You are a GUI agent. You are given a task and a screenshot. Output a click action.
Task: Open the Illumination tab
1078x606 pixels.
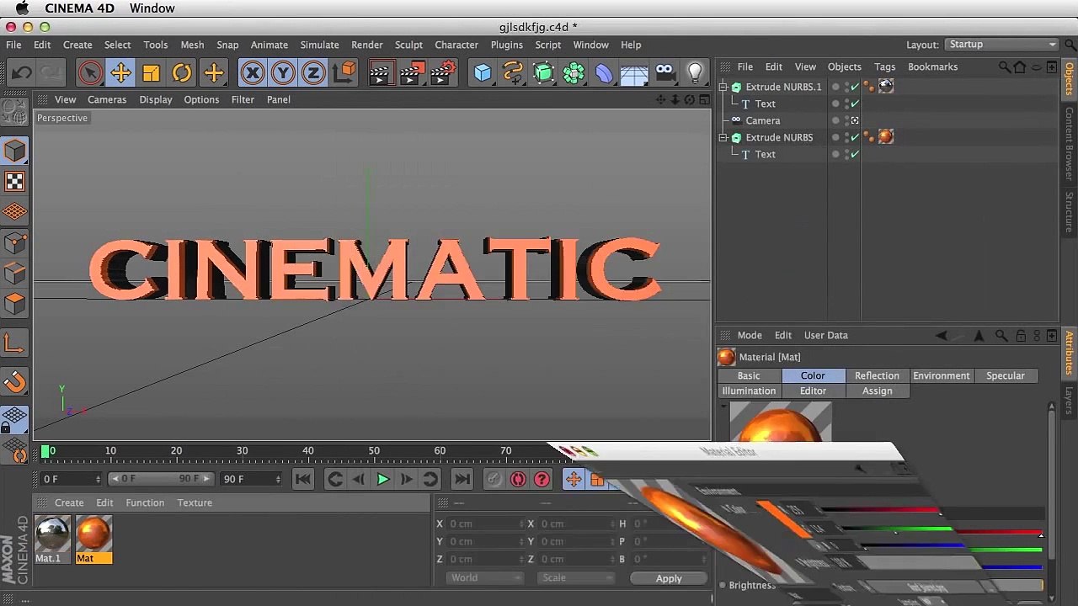coord(749,391)
